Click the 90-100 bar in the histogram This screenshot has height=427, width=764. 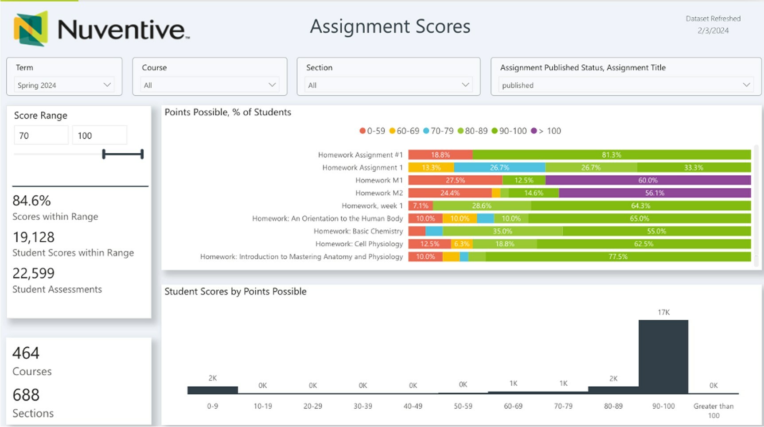pyautogui.click(x=663, y=357)
